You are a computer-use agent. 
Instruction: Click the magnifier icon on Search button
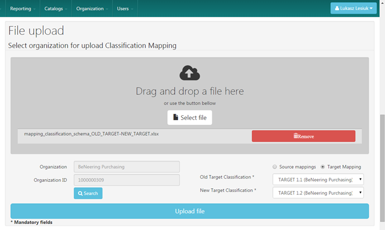tap(80, 194)
